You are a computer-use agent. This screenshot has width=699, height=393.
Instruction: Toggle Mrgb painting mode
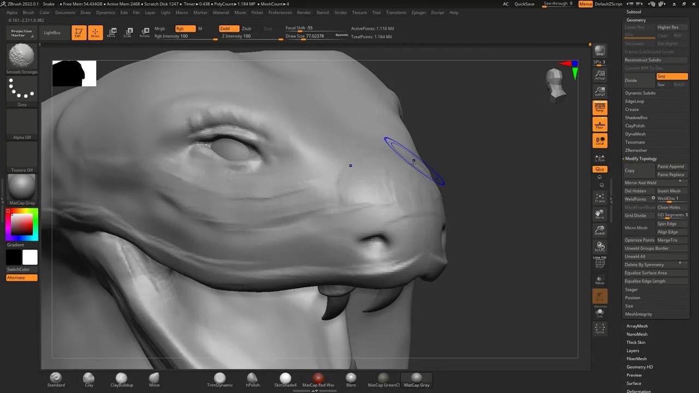(x=159, y=28)
